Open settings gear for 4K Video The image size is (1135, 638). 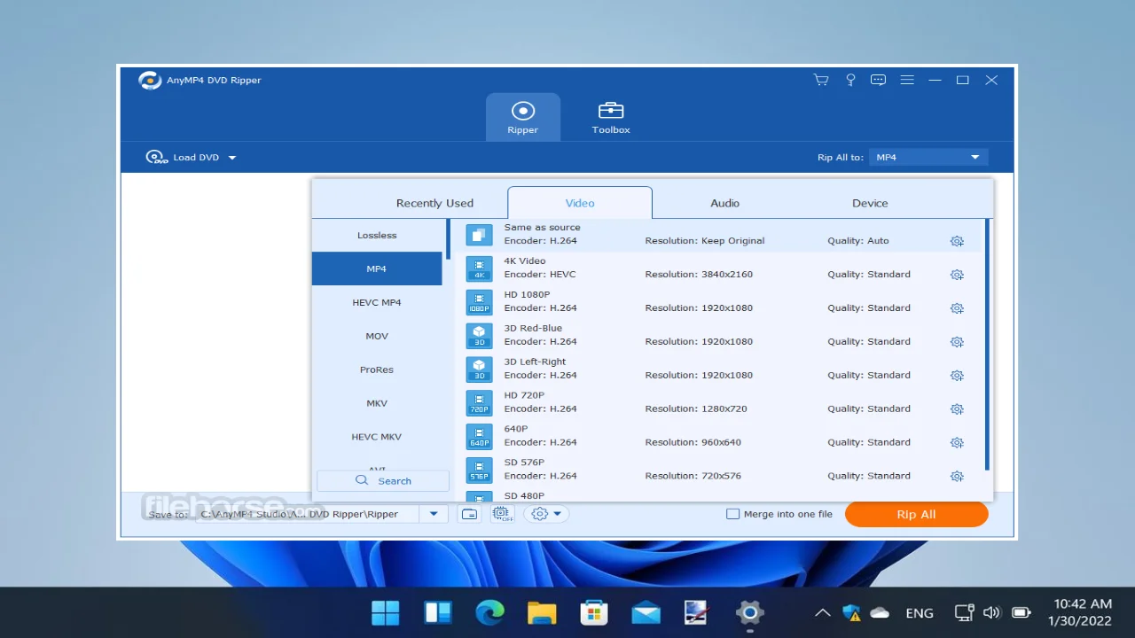(957, 275)
